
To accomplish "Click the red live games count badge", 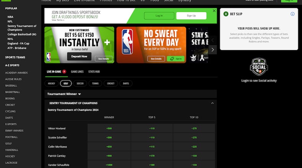I will pyautogui.click(x=64, y=71).
